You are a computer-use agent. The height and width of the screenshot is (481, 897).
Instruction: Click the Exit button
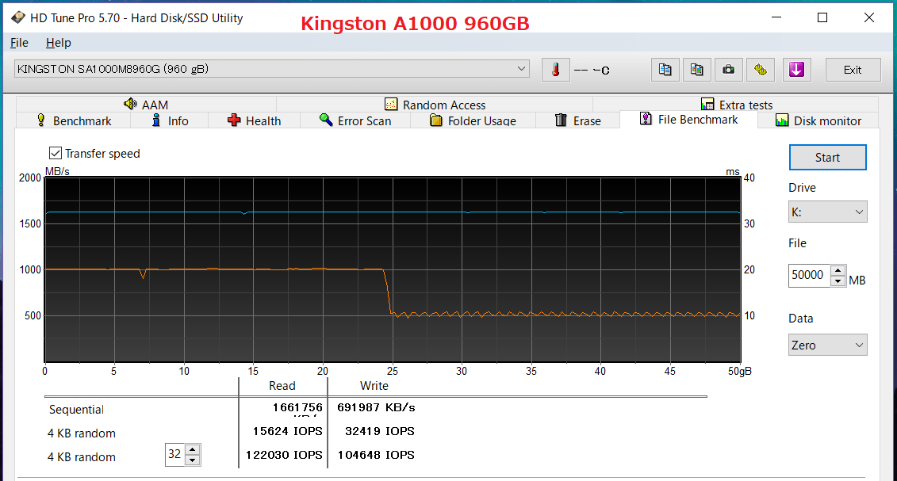coord(853,70)
